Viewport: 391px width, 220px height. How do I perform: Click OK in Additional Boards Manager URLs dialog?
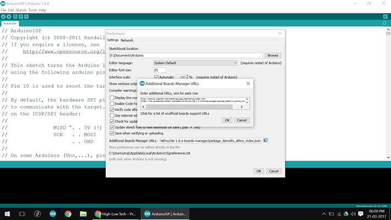(x=227, y=120)
